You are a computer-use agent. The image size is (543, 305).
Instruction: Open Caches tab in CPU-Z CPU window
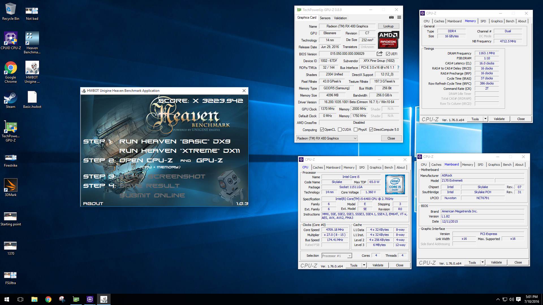(x=318, y=167)
